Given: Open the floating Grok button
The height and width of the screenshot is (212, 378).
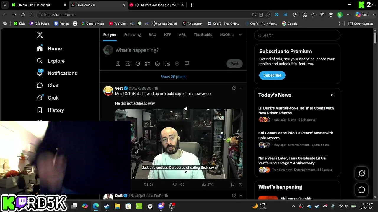Looking at the screenshot, I should coord(362,173).
